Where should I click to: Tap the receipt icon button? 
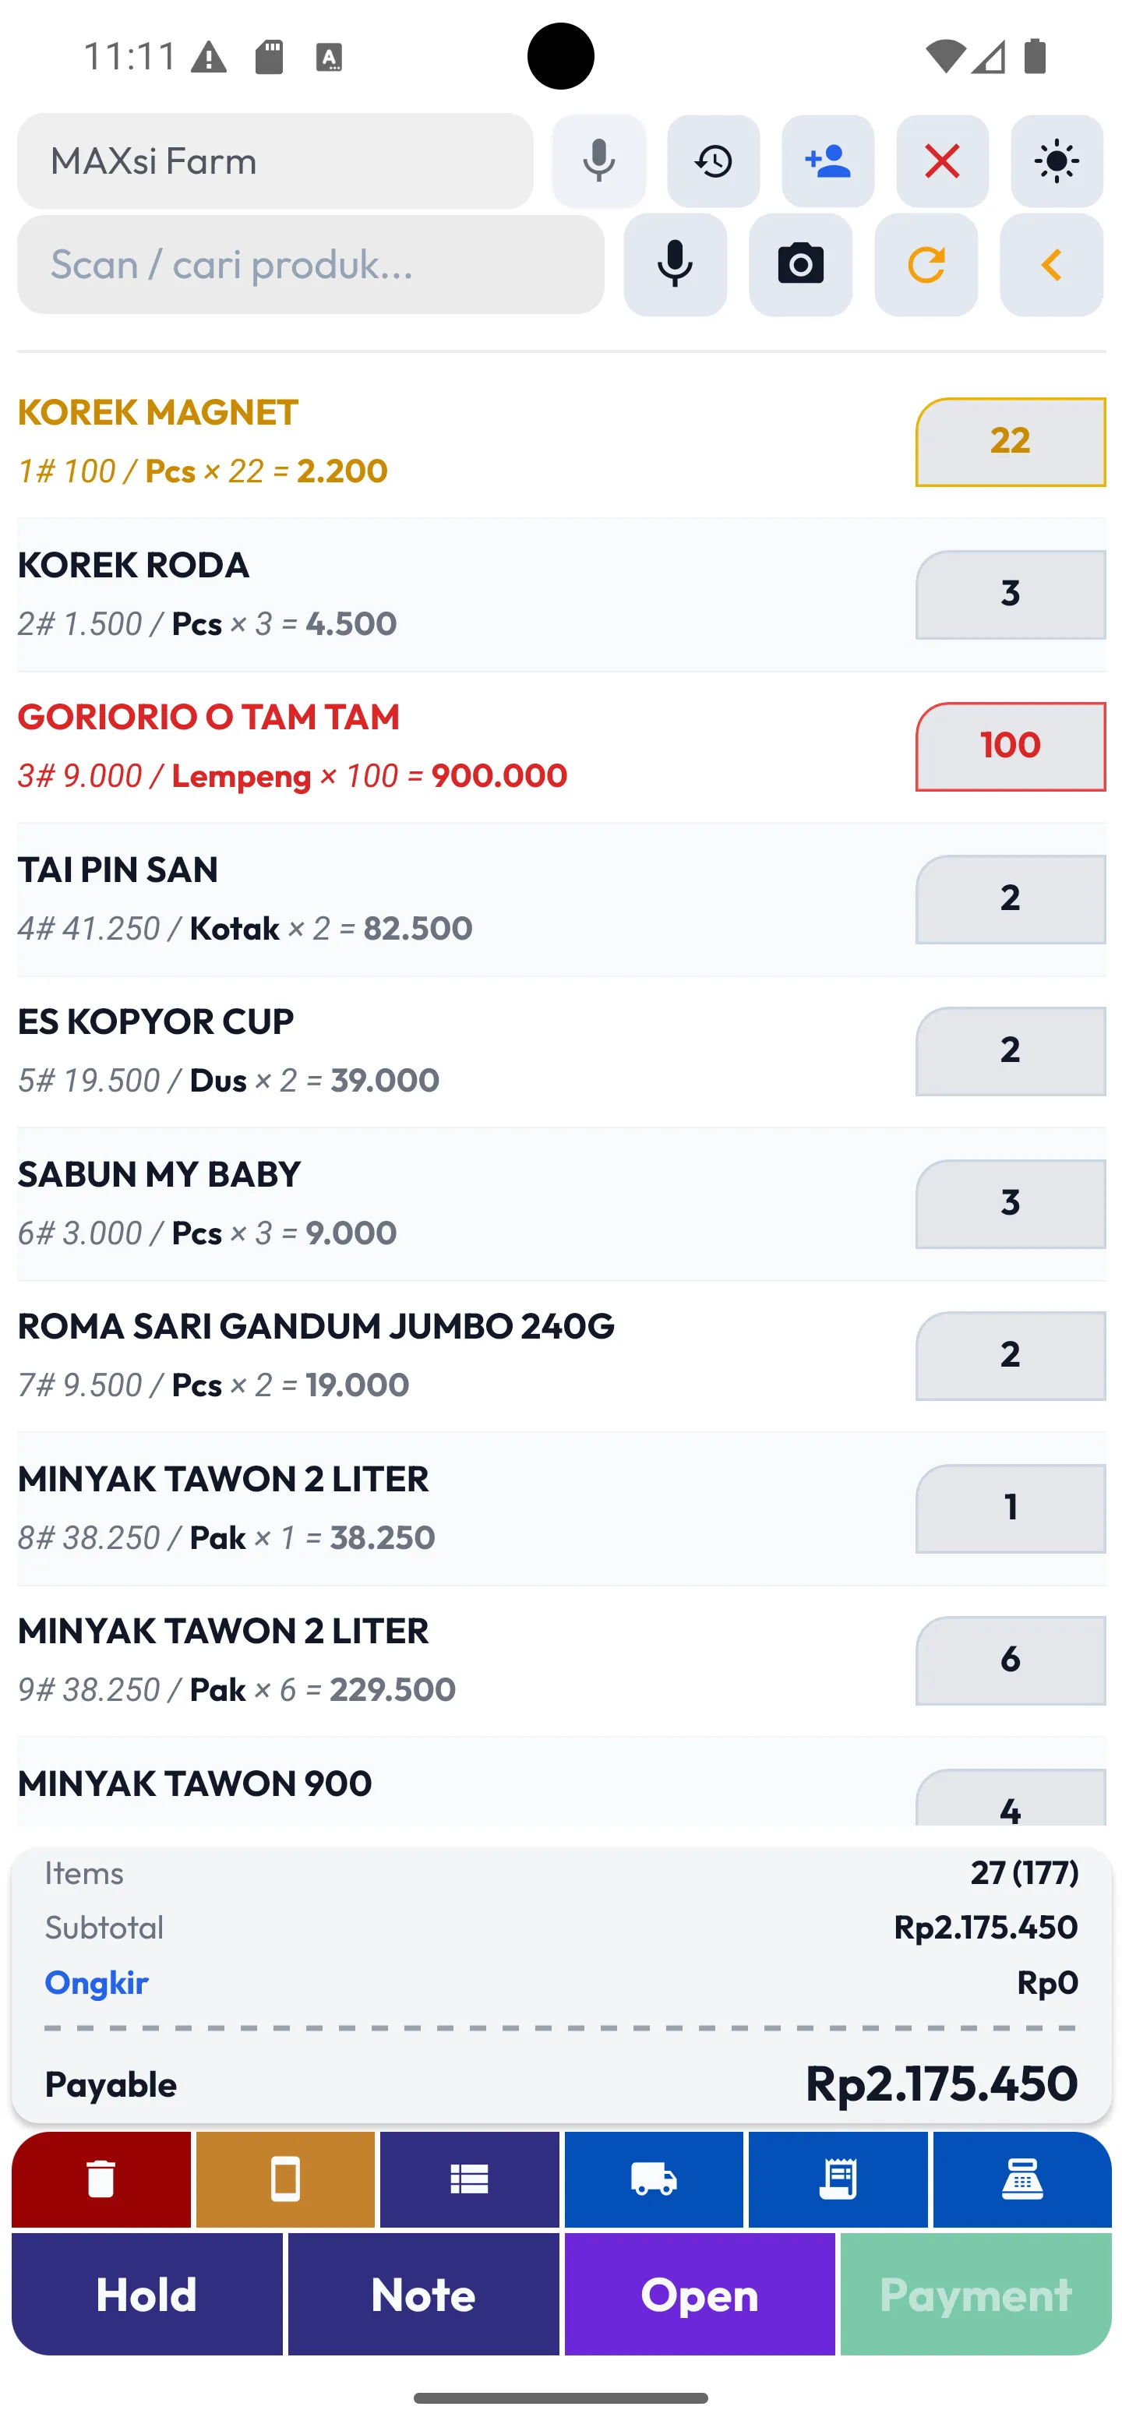[838, 2179]
